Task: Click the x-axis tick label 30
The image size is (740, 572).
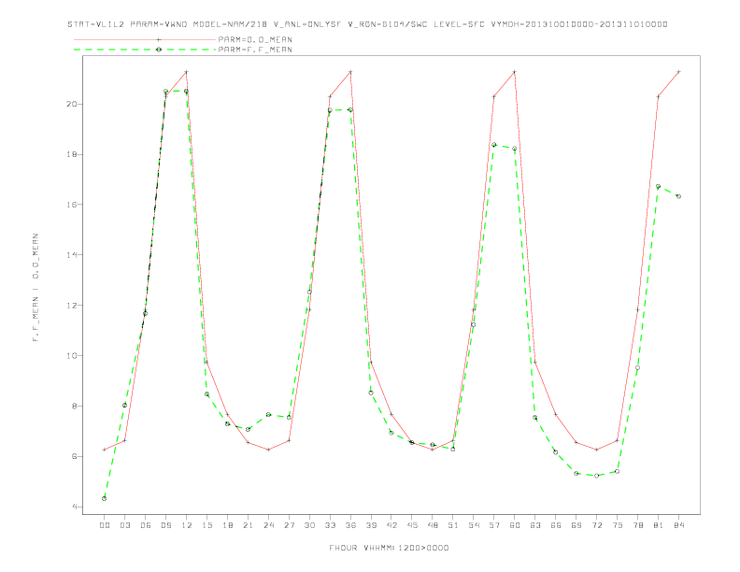Action: tap(309, 525)
